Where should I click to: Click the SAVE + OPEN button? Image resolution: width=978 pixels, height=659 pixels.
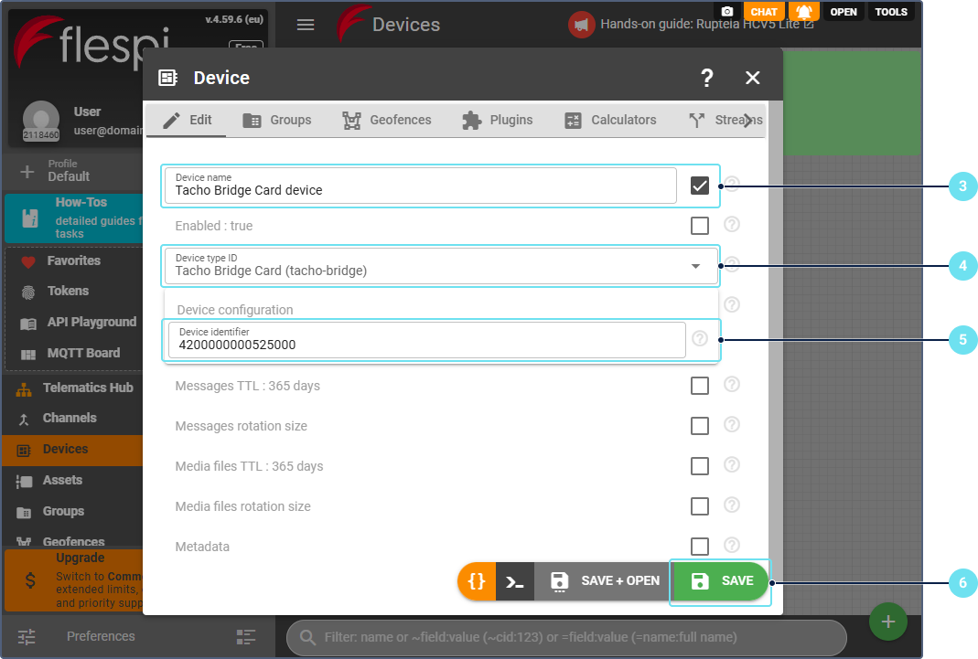[604, 581]
